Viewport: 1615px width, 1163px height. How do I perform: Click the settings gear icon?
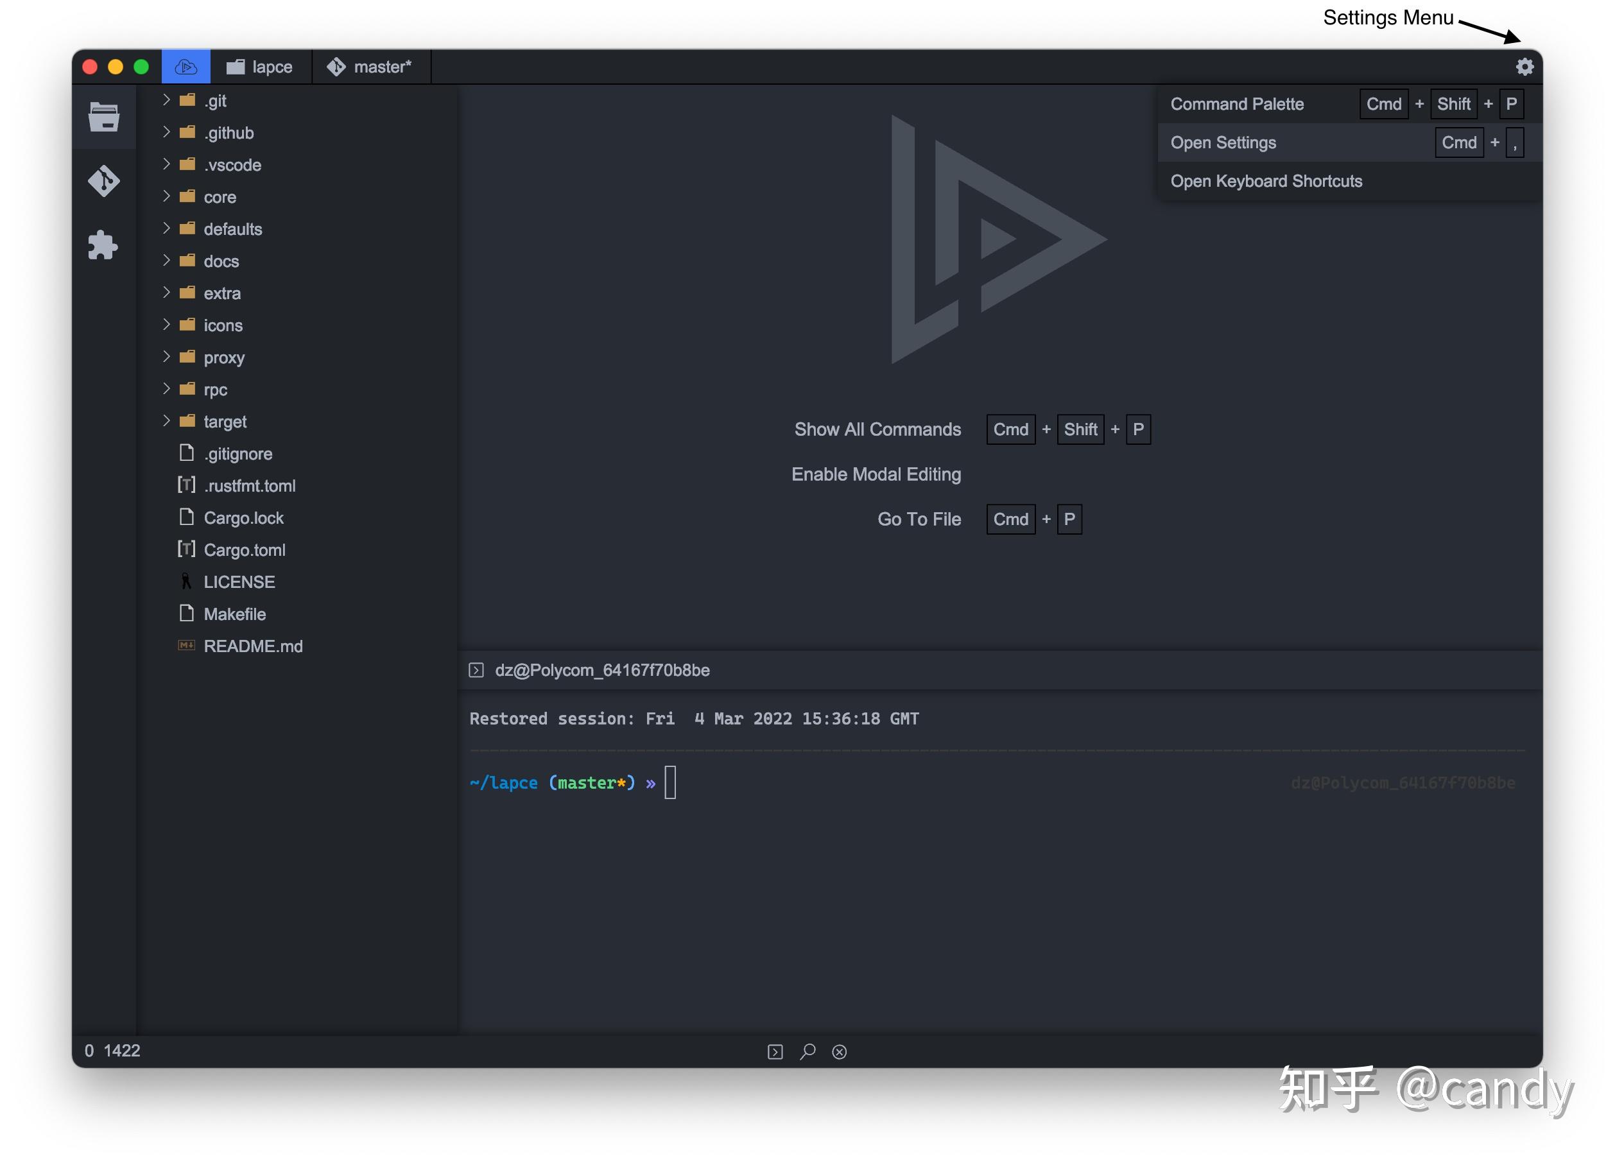(x=1524, y=67)
